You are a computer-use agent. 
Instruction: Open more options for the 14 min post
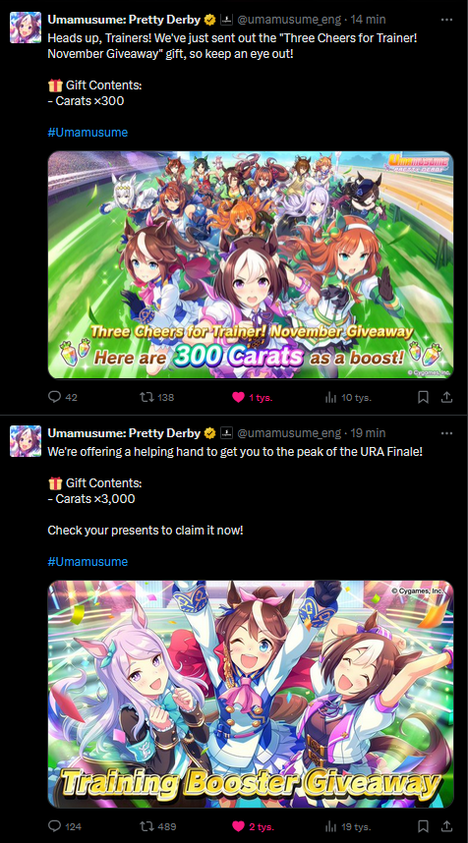(446, 20)
